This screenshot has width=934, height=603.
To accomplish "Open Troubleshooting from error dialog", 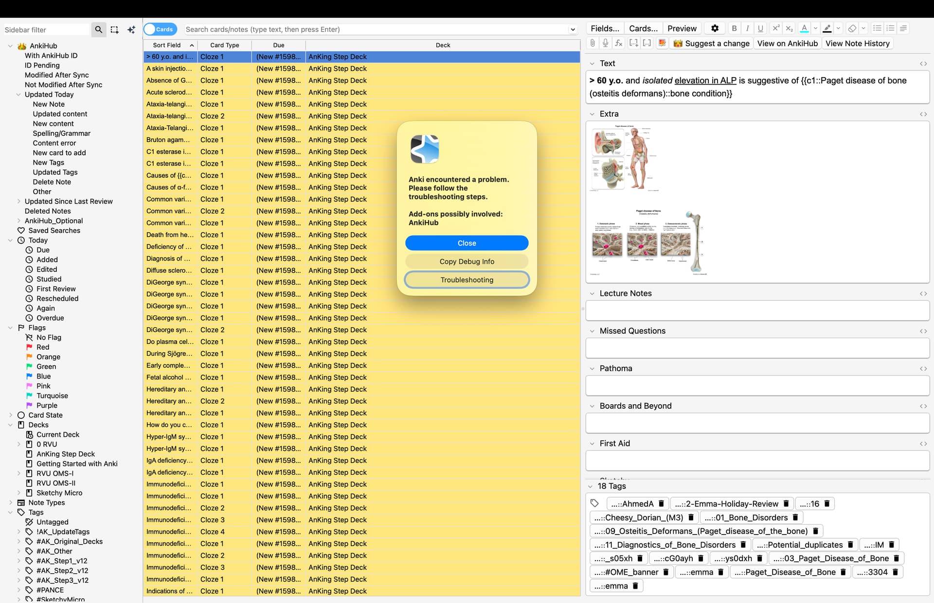I will coord(467,280).
